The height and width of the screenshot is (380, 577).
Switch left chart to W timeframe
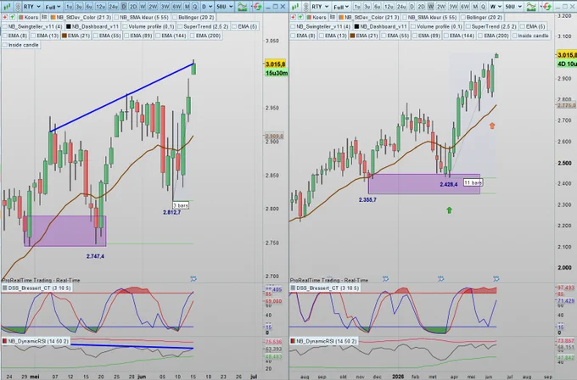pyautogui.click(x=143, y=7)
